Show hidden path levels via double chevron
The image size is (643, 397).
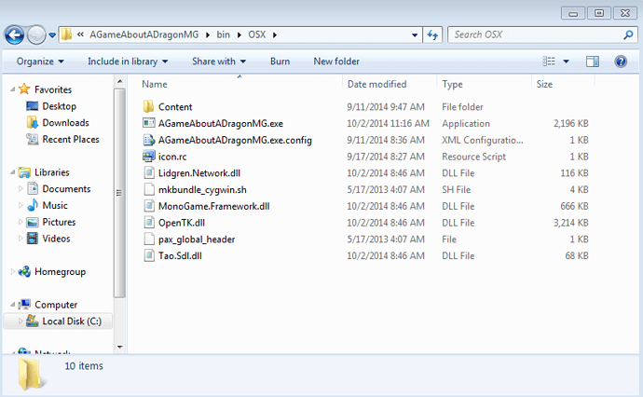click(x=81, y=34)
